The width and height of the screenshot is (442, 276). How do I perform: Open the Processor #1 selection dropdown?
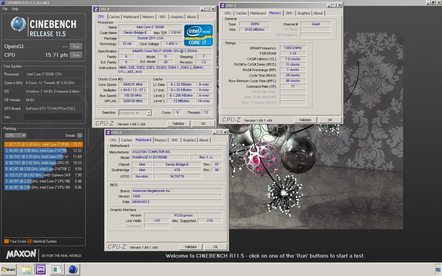[x=135, y=113]
